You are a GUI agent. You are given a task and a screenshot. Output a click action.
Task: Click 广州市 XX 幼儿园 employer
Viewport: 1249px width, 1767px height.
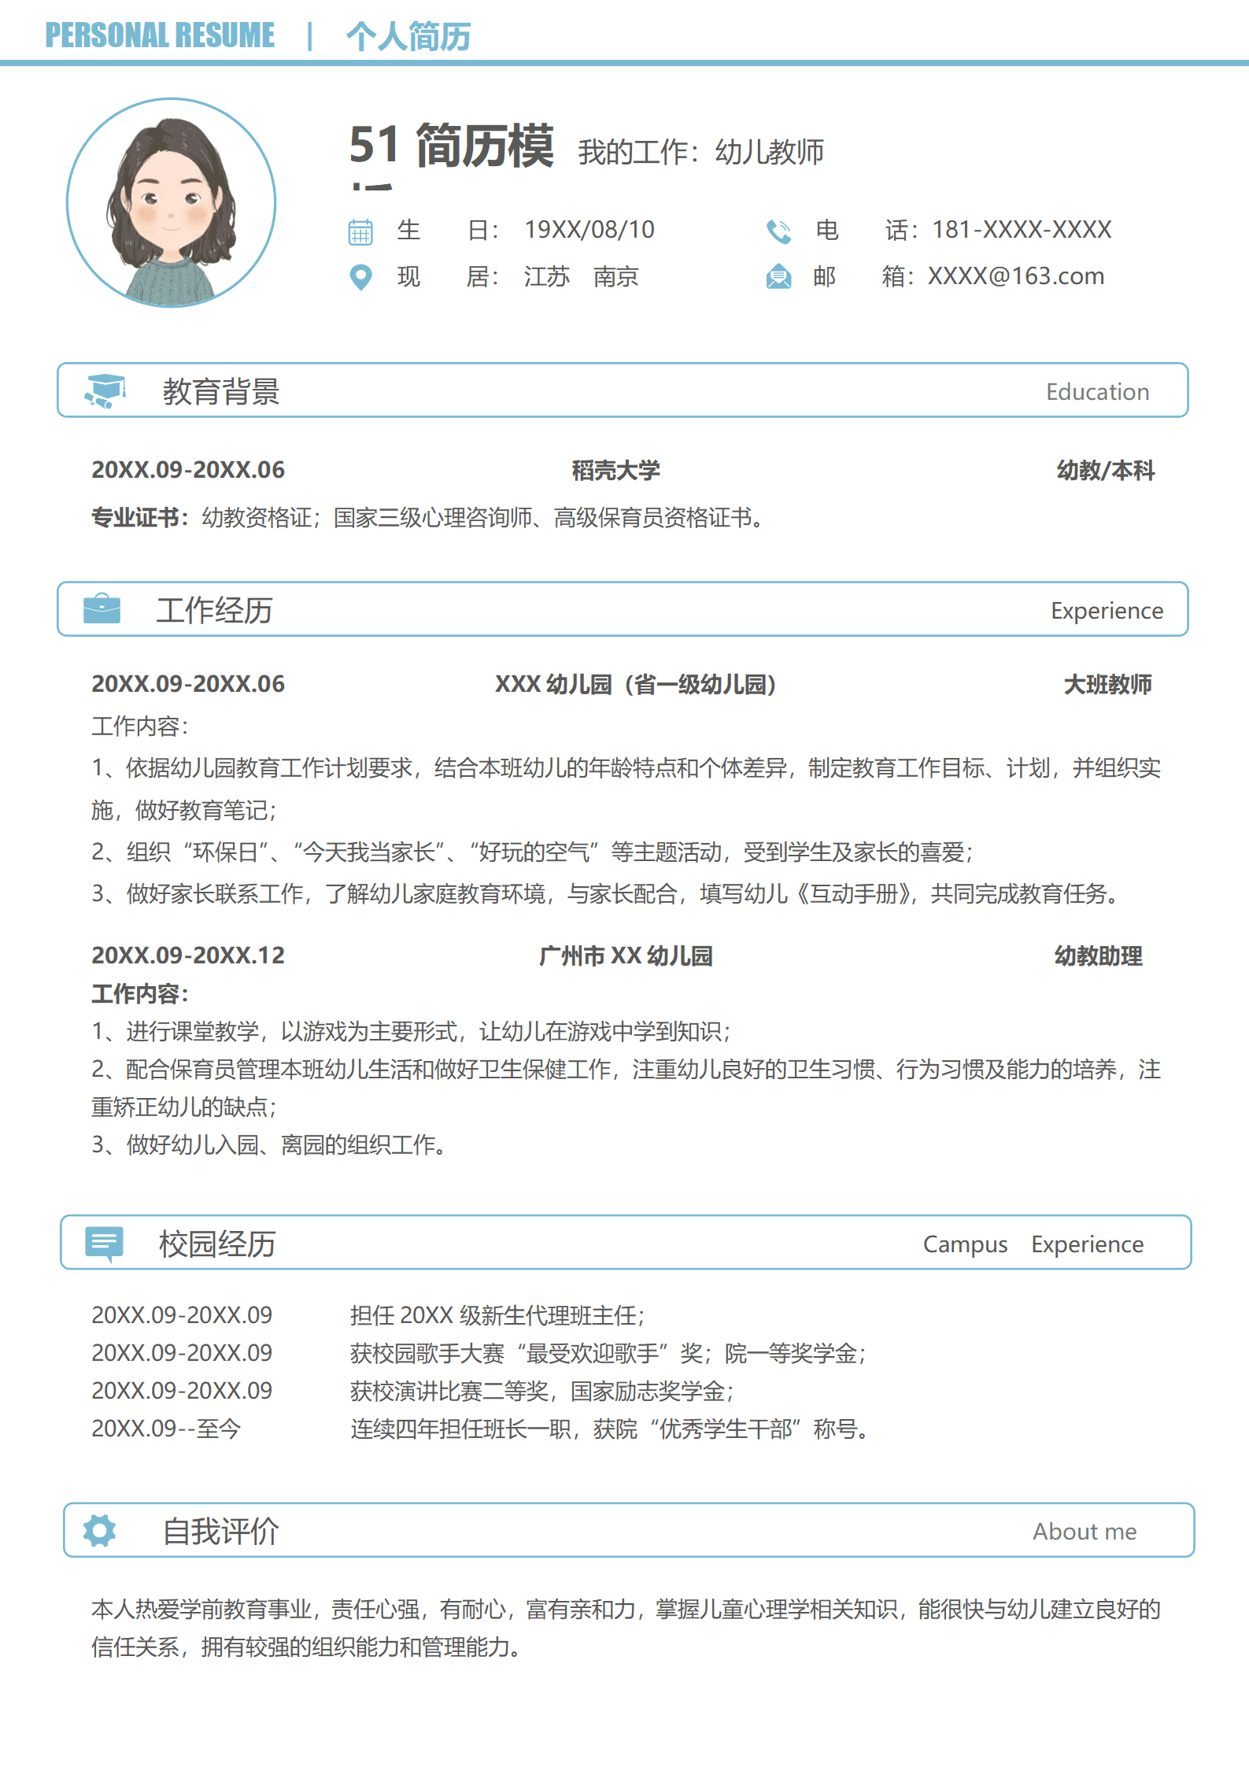626,956
